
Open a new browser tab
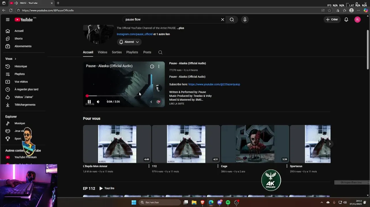[58, 3]
